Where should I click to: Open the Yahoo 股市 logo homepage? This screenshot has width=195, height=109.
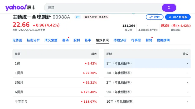point(20,7)
